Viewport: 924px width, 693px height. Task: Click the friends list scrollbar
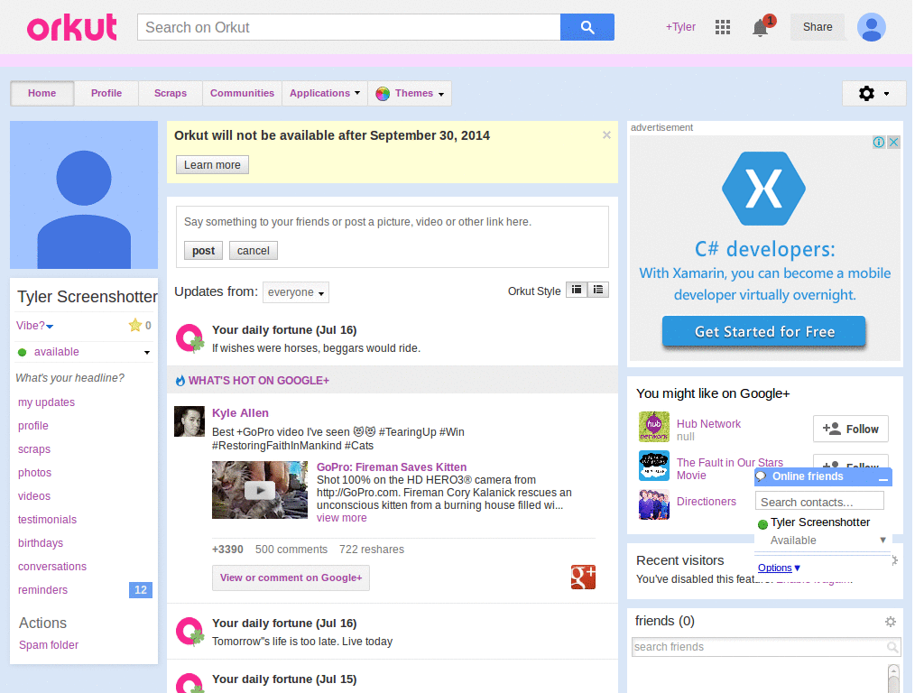coord(893,679)
